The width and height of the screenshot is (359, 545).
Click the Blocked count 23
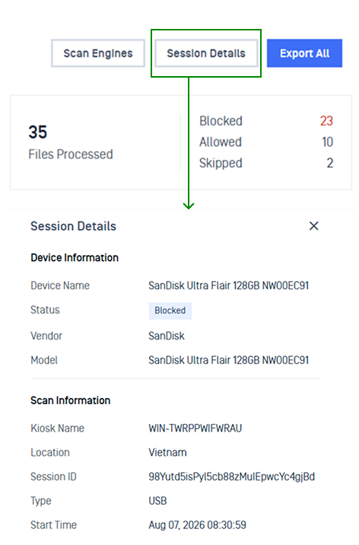tap(326, 121)
